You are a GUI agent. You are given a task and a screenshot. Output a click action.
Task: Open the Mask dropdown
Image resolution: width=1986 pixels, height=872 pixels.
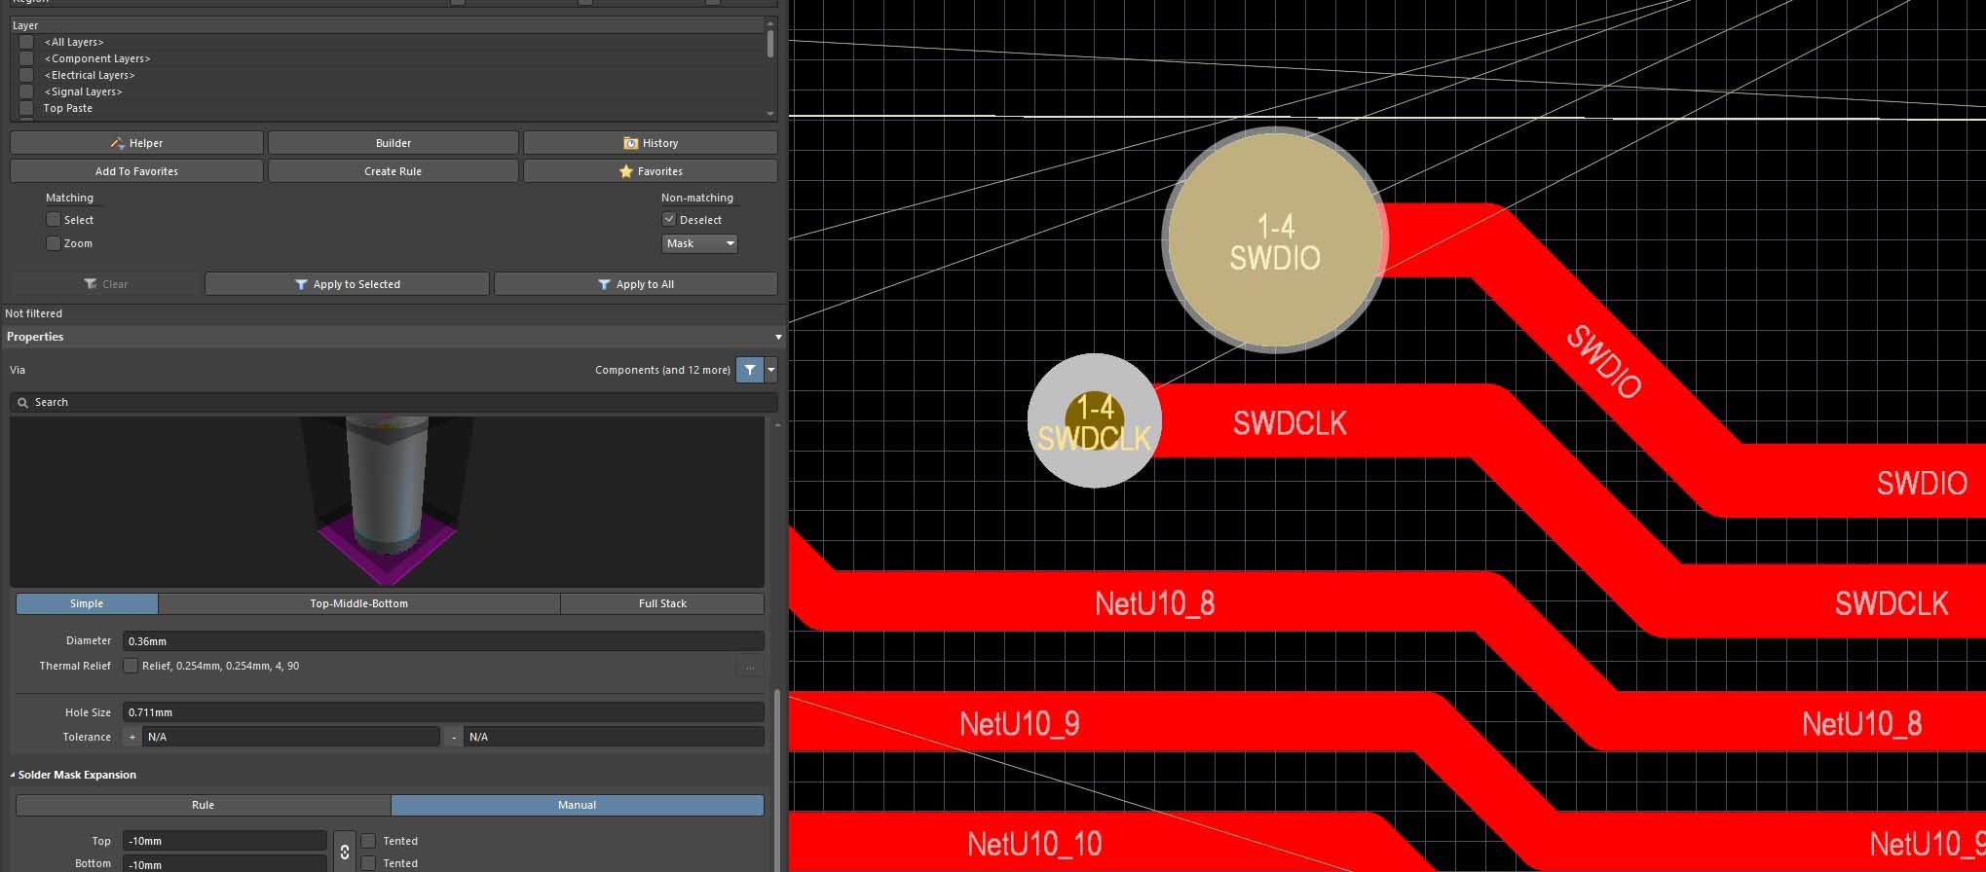699,243
